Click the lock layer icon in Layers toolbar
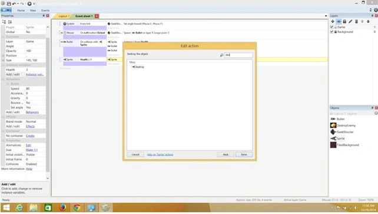378x214 pixels. click(344, 21)
